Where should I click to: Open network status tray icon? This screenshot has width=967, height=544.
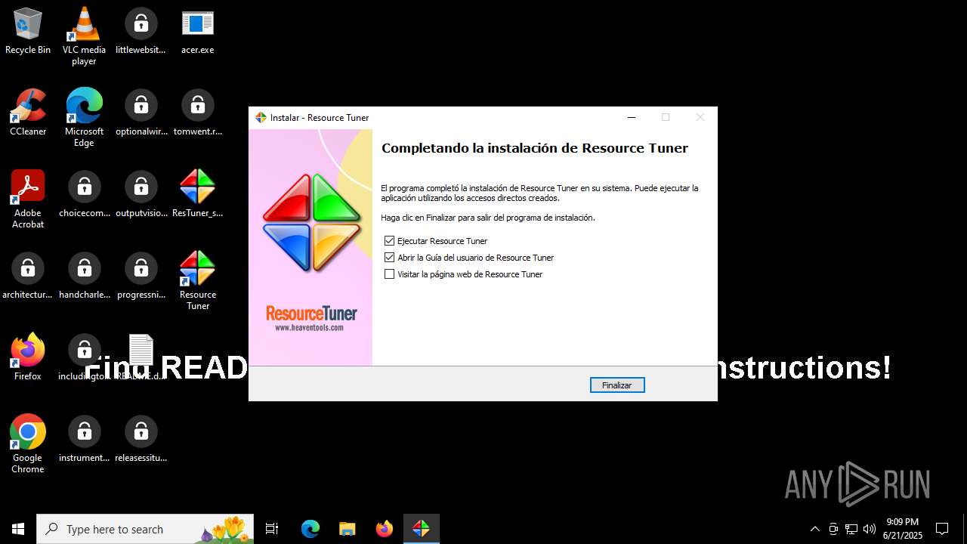(x=851, y=529)
